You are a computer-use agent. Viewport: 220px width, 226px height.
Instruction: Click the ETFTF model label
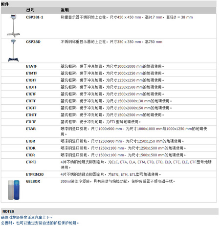coord(31,101)
